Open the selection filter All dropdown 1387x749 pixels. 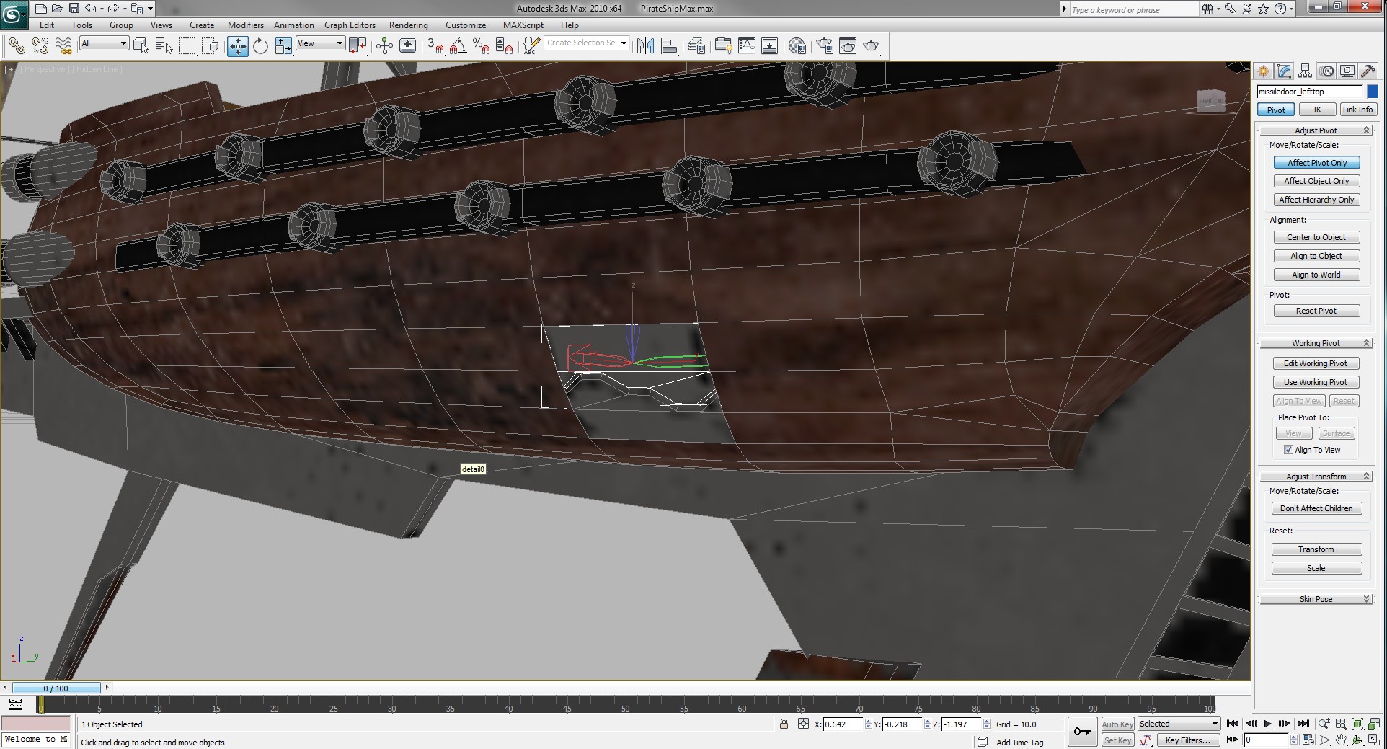click(104, 44)
